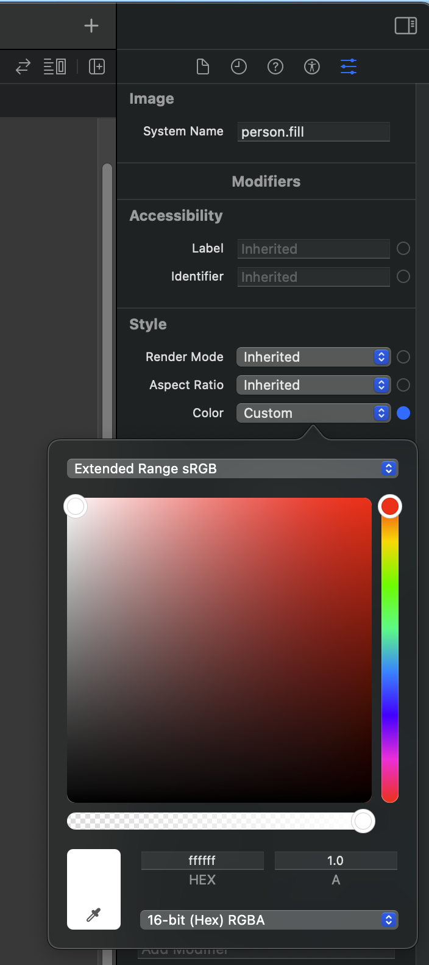This screenshot has height=965, width=429.
Task: Click the System Name text field
Action: pyautogui.click(x=313, y=132)
